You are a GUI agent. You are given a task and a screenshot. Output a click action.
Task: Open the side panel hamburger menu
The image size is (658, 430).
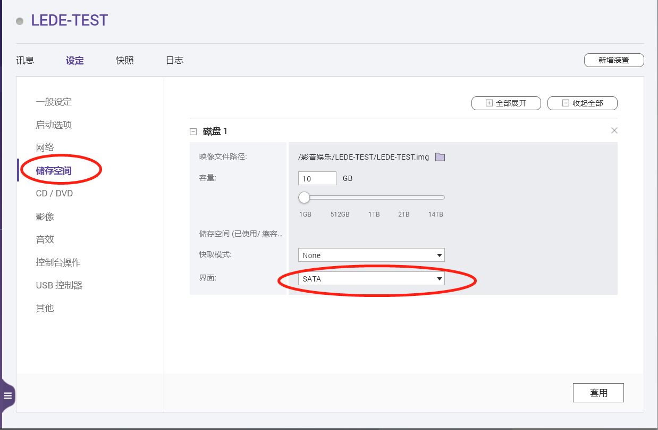click(x=8, y=396)
